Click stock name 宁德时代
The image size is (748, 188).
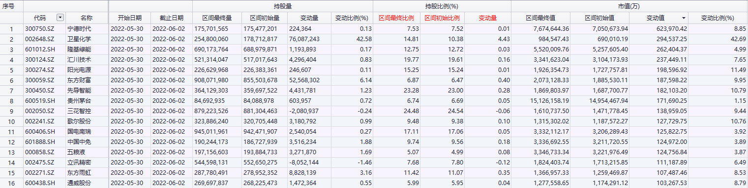(x=79, y=29)
